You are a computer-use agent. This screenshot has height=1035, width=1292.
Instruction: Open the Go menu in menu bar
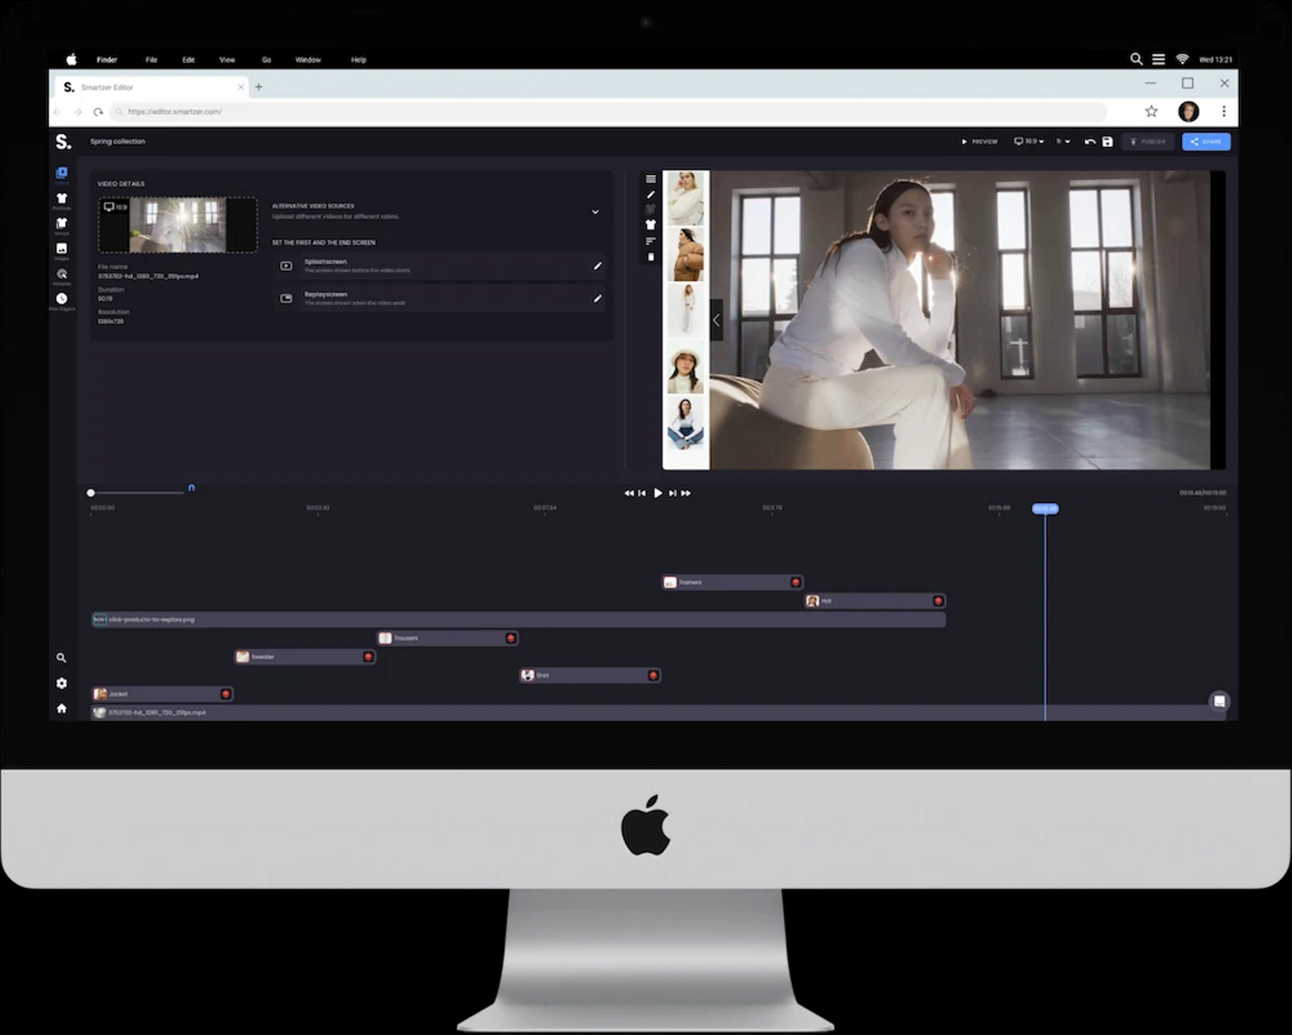[266, 60]
